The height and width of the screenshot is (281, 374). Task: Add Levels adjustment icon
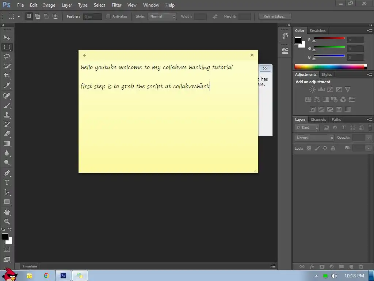(x=321, y=90)
